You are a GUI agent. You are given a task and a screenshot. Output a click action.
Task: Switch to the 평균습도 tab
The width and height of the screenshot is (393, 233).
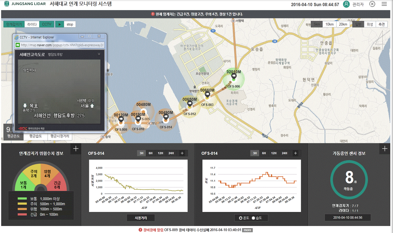pos(35,136)
